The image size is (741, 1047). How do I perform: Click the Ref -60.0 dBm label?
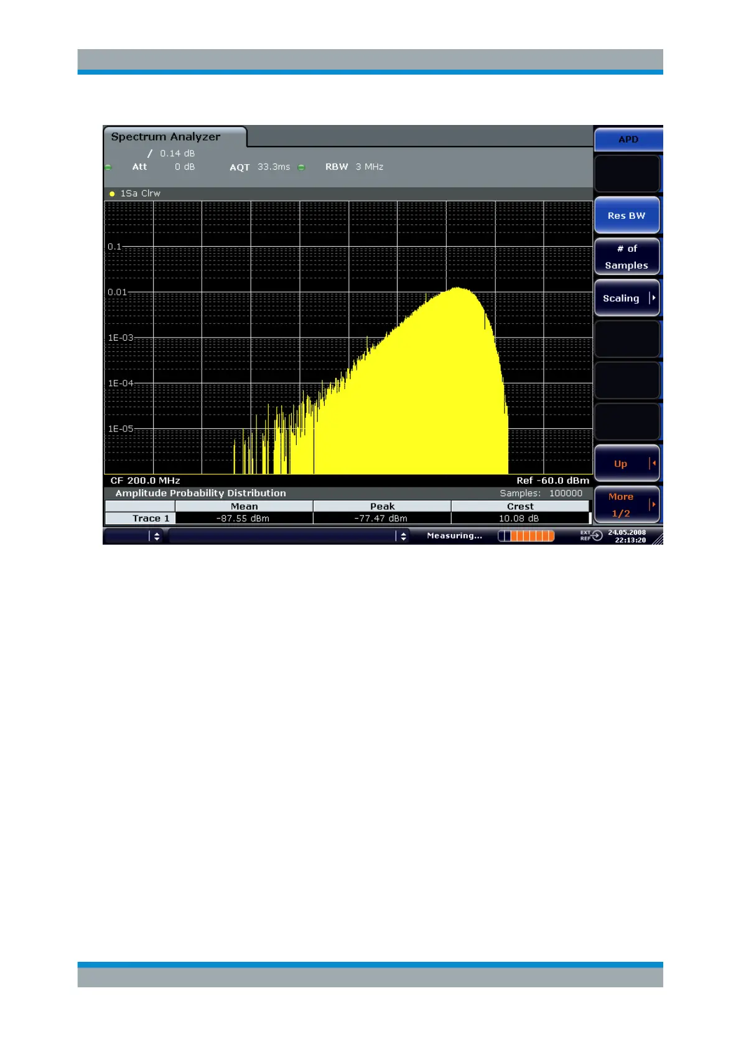coord(552,481)
